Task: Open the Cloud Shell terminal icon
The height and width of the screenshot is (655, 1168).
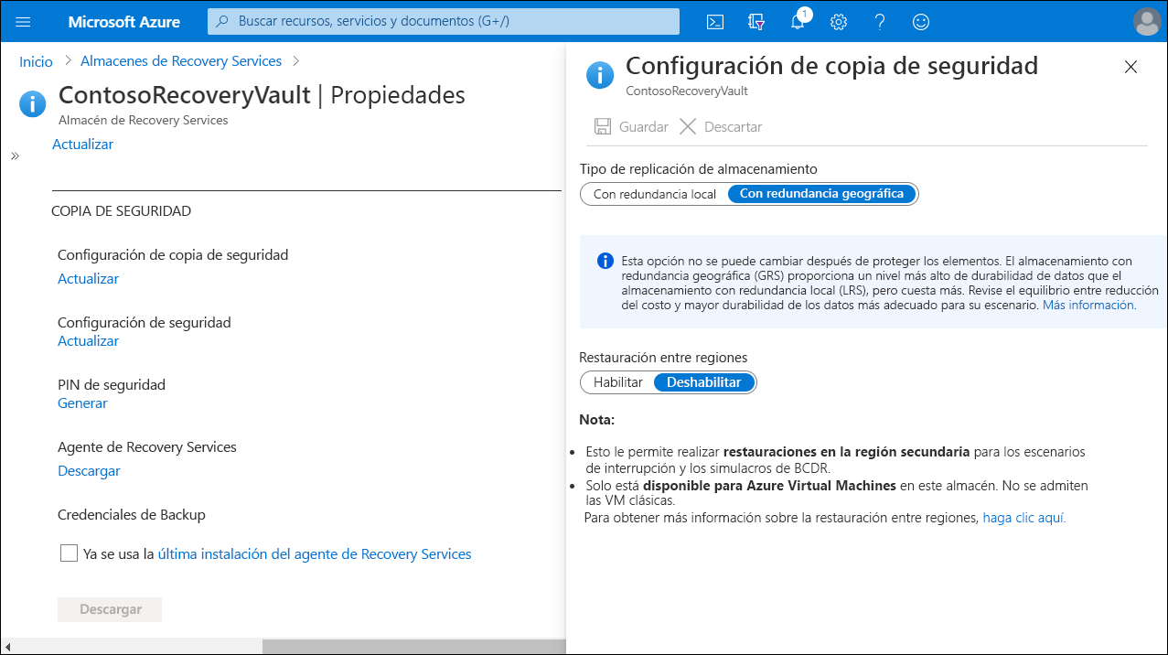Action: 714,21
